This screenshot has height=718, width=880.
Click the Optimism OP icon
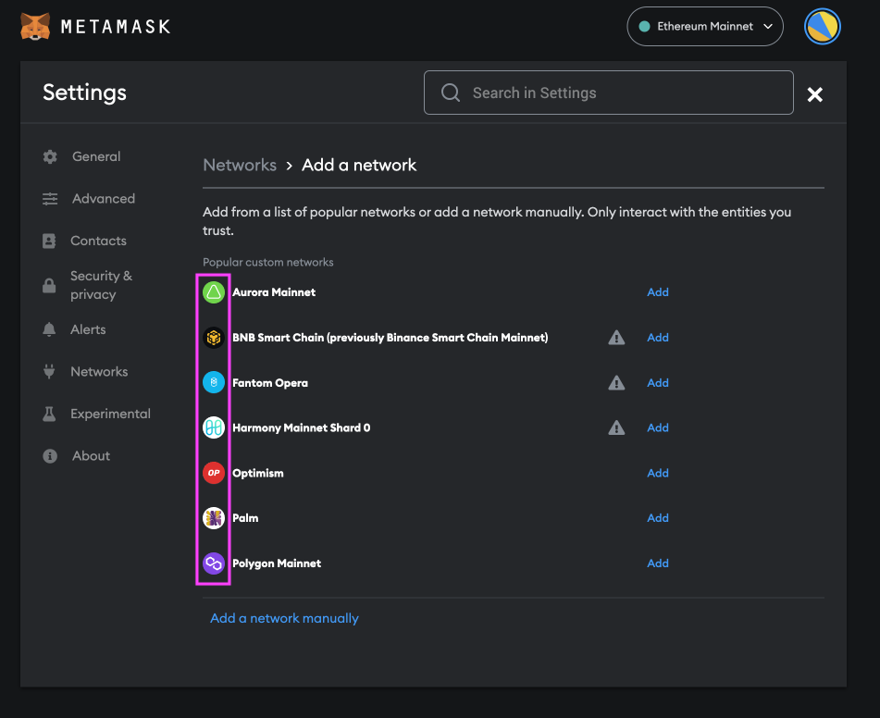[213, 473]
